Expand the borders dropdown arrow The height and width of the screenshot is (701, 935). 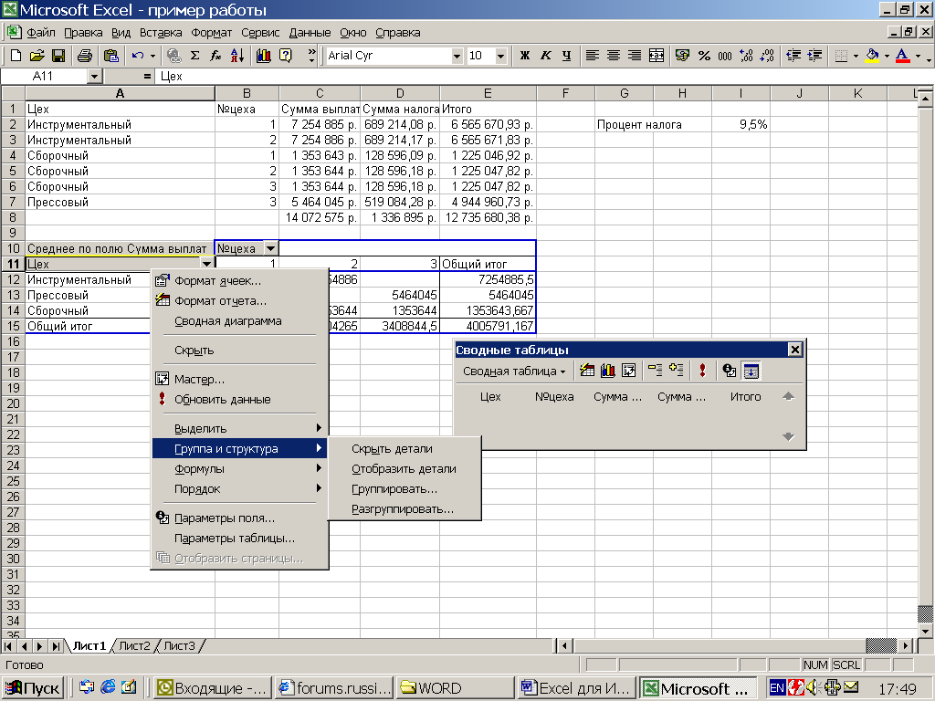856,56
